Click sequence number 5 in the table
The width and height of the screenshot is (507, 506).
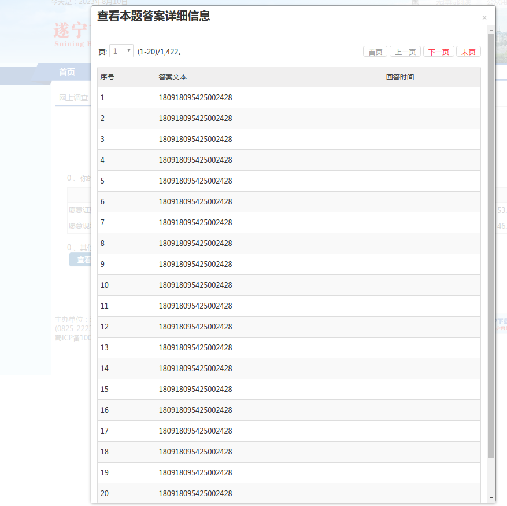click(x=103, y=181)
